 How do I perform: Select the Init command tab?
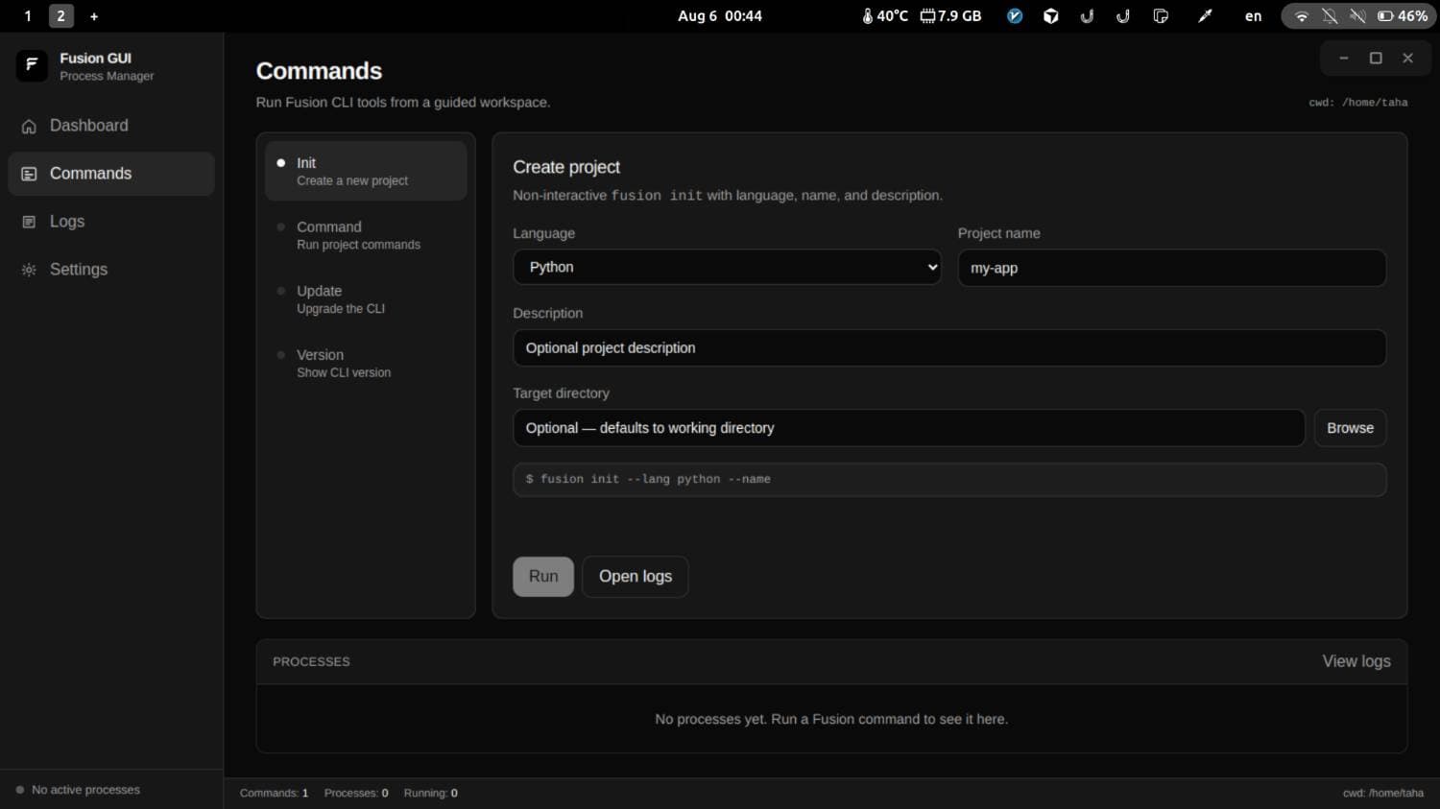click(x=366, y=171)
